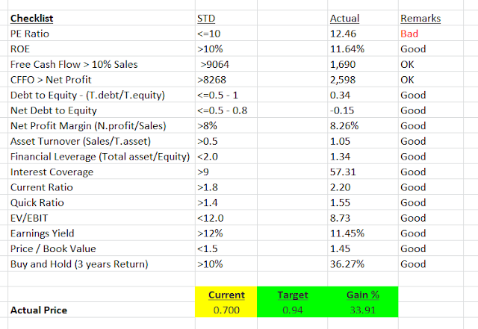Image resolution: width=478 pixels, height=329 pixels.
Task: Select the CFFO standard cell >8268
Action: coord(226,80)
